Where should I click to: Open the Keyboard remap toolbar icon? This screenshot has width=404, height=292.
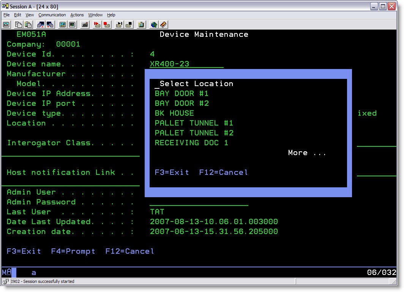pos(85,25)
